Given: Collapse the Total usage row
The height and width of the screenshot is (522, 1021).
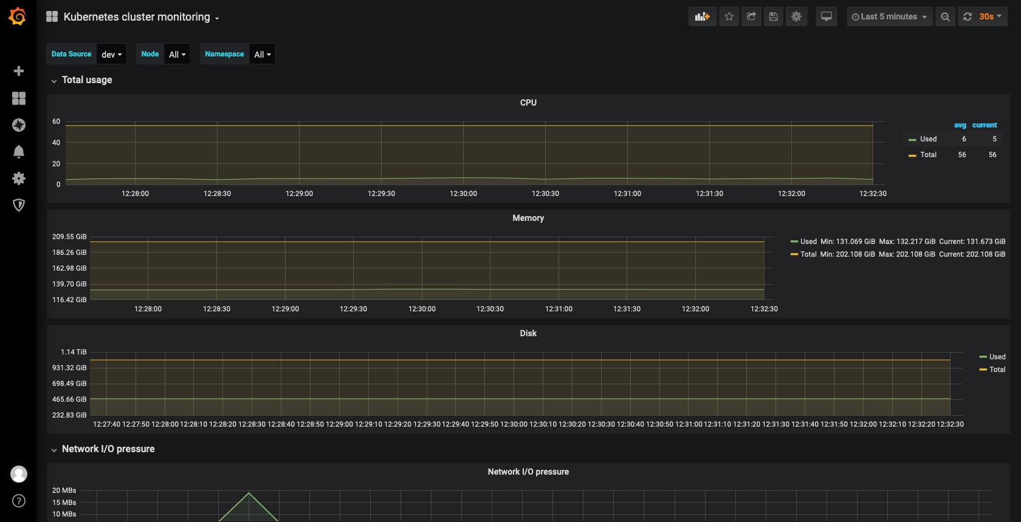Looking at the screenshot, I should point(86,80).
